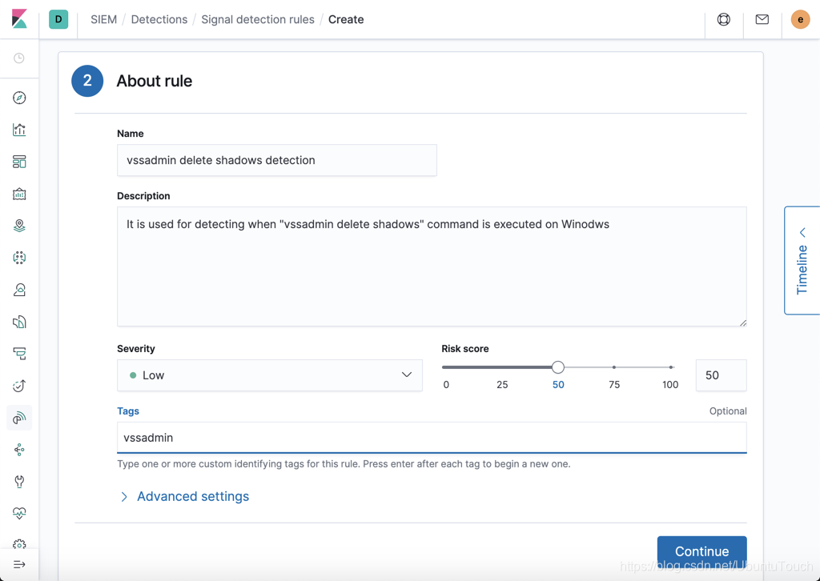Open Discover from the sidebar compass icon
This screenshot has width=820, height=581.
(19, 98)
